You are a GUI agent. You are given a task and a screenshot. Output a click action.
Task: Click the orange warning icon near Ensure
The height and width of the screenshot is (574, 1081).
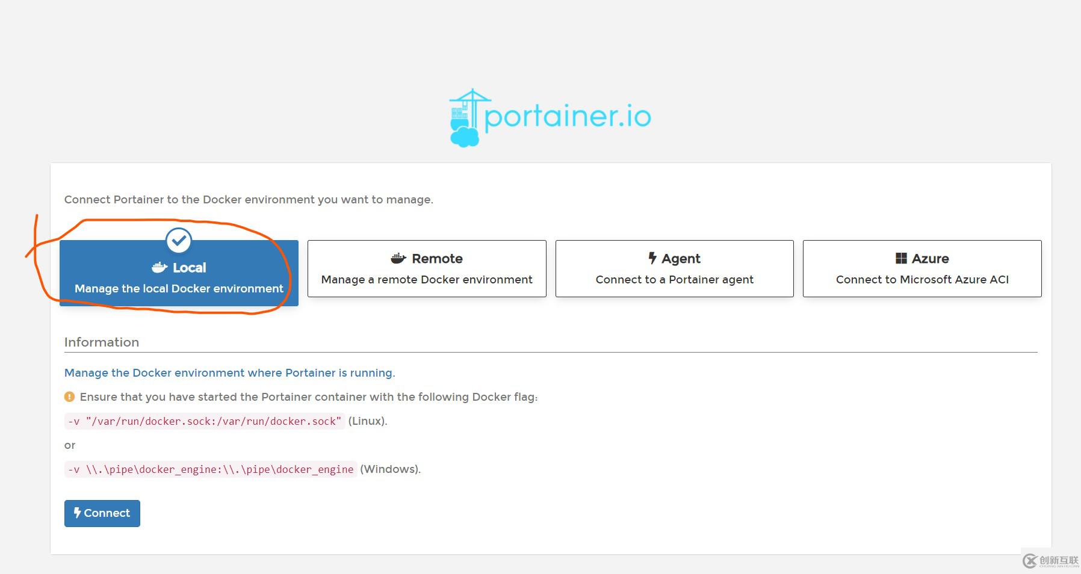(69, 397)
